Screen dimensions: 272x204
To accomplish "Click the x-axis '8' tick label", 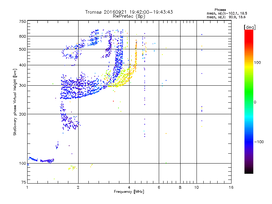I will 180,187.
